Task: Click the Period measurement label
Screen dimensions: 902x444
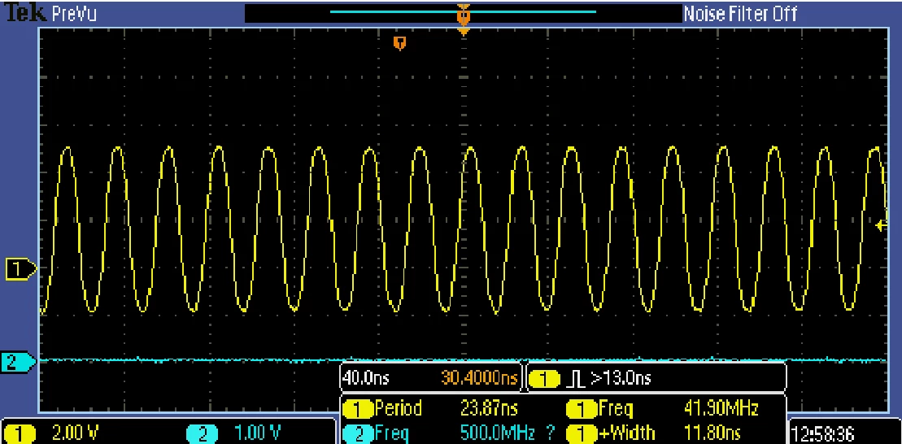Action: click(398, 408)
